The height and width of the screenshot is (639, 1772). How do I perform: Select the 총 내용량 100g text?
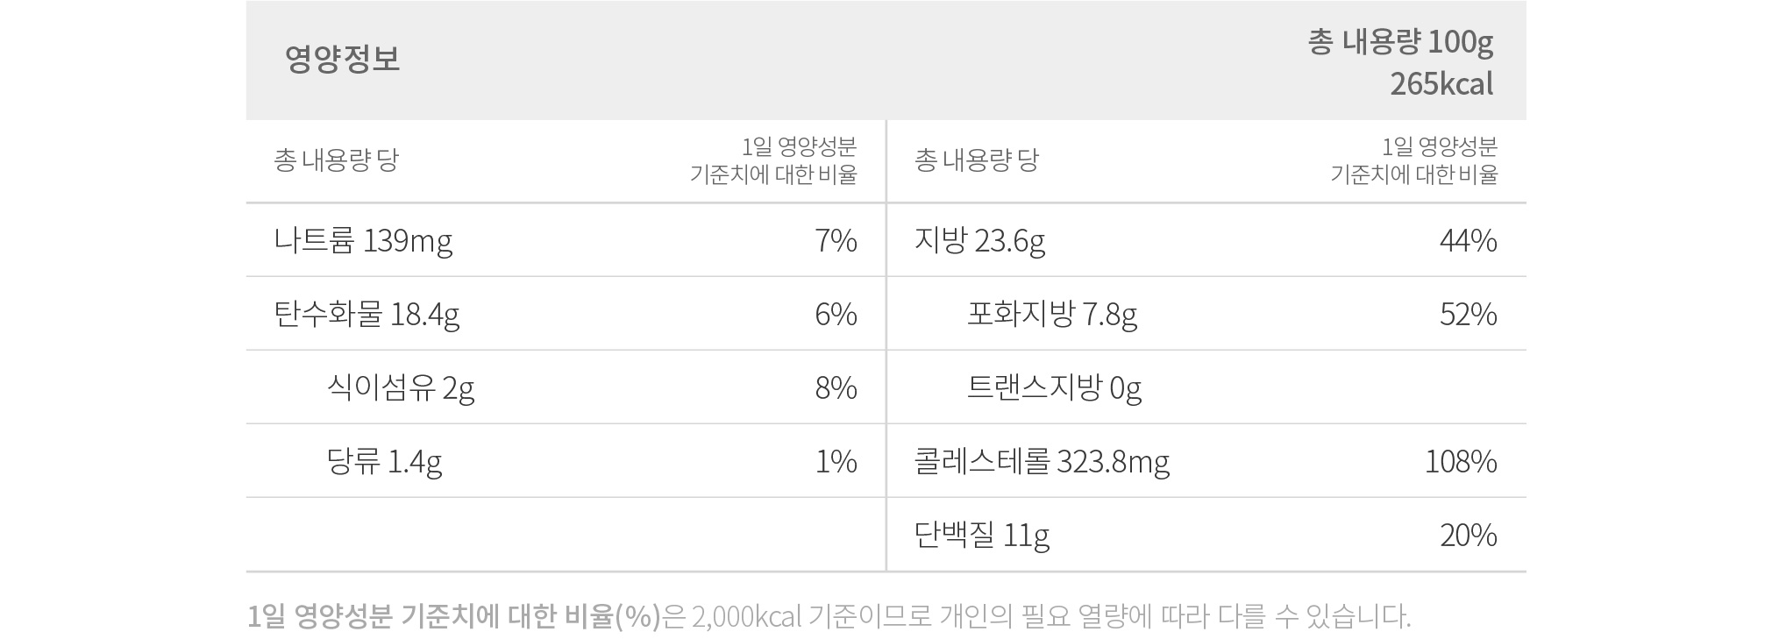point(1400,42)
